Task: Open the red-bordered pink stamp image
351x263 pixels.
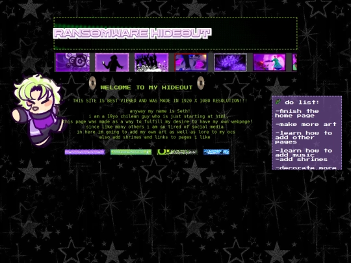Action: (x=191, y=62)
